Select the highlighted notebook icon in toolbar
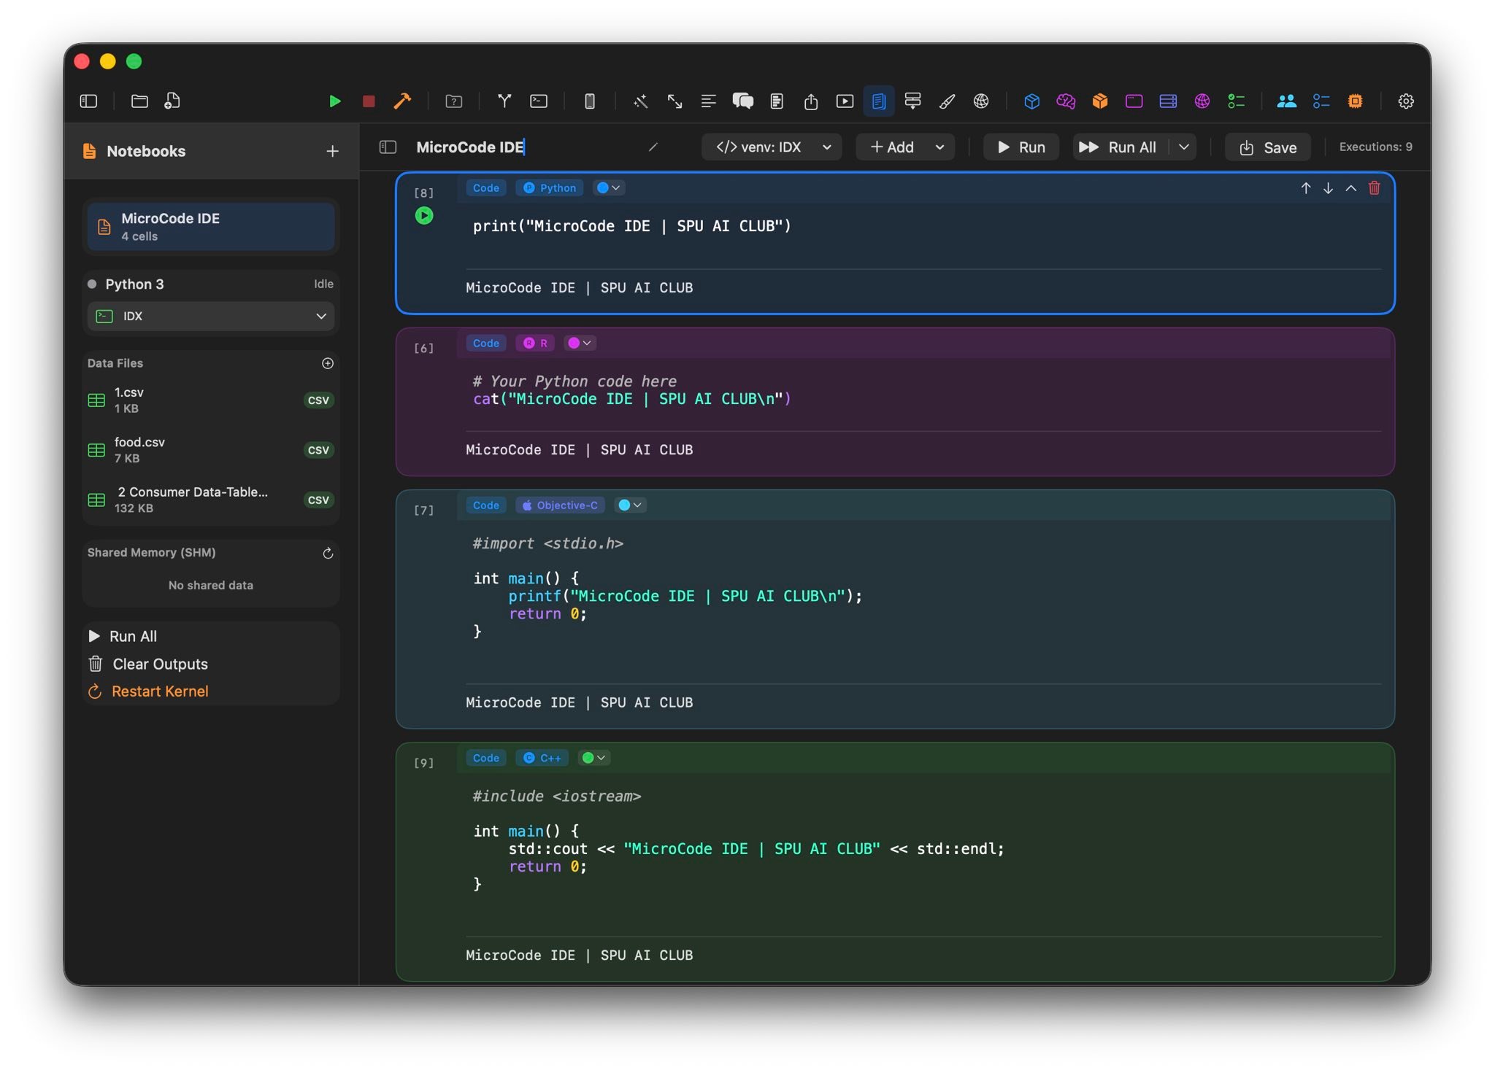The image size is (1495, 1070). click(879, 101)
